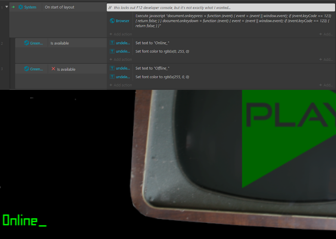Click the text object icon beside 'Set text to "Offline_"'
336x239 pixels.
[112, 68]
